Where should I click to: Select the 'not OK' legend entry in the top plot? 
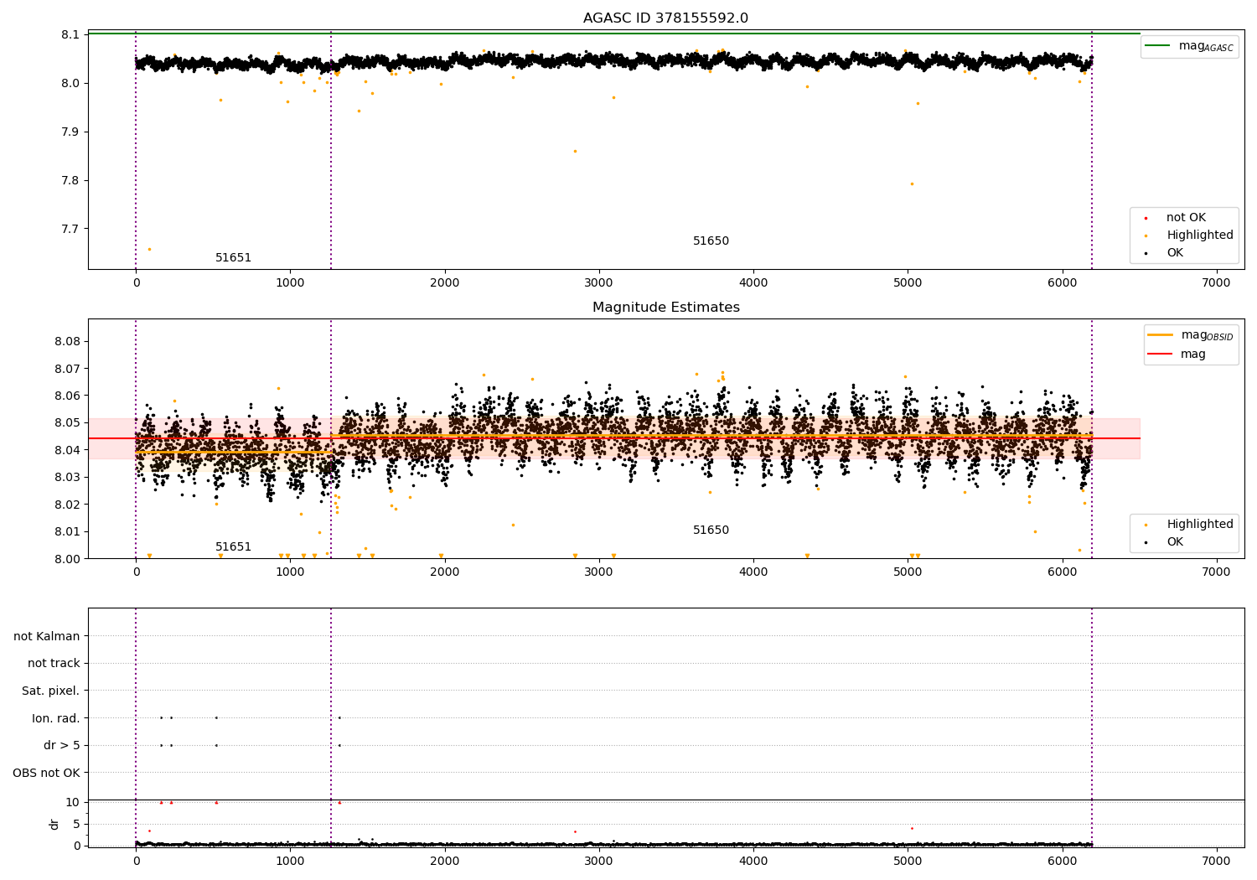1186,217
